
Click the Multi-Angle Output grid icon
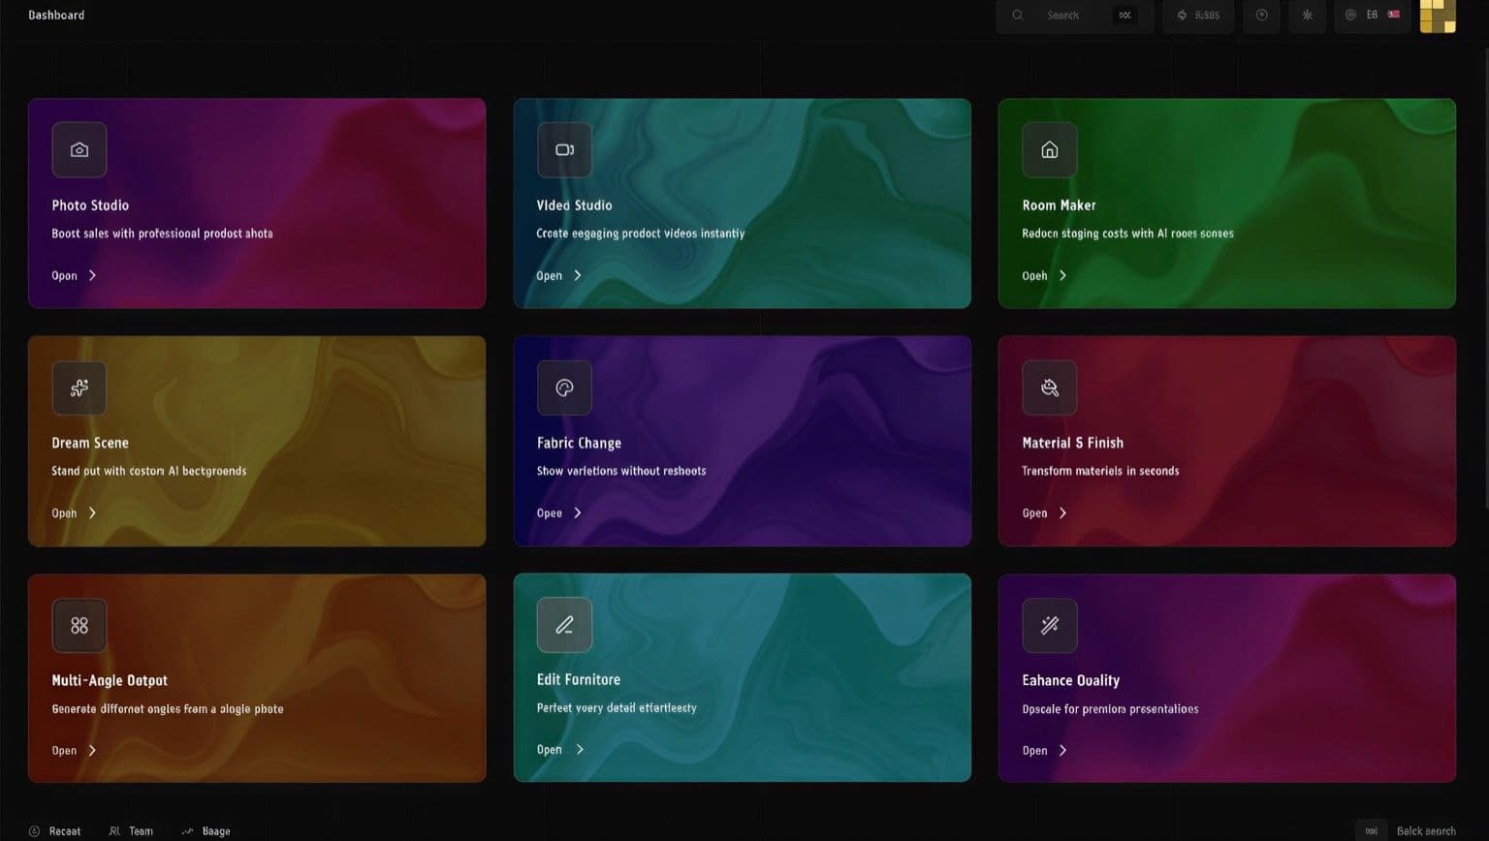pos(79,626)
